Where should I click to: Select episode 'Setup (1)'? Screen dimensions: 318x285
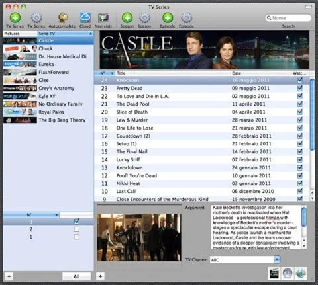click(x=202, y=143)
